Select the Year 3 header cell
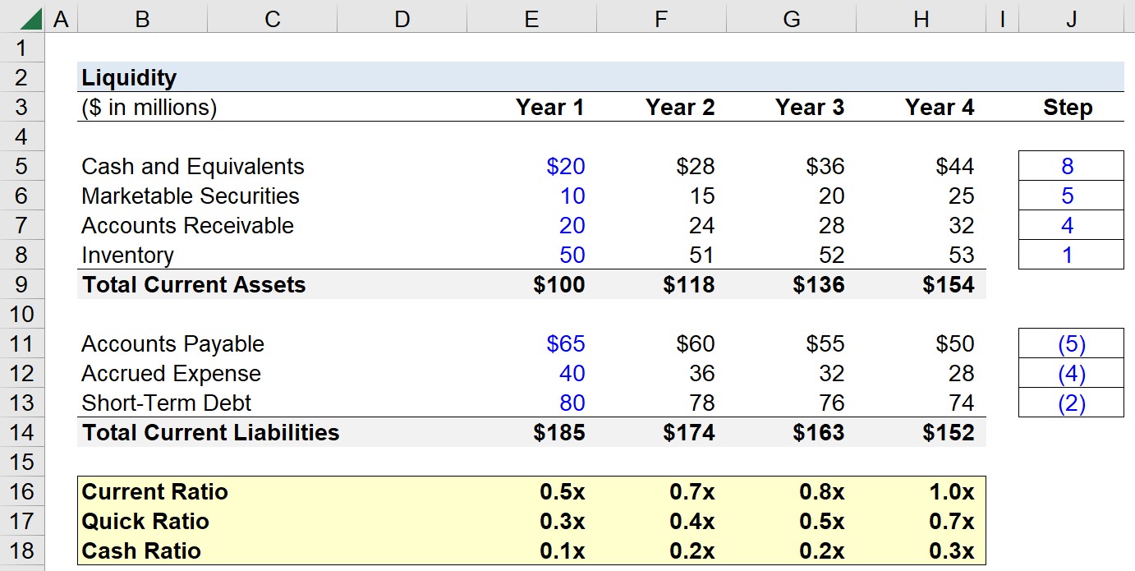 pyautogui.click(x=810, y=108)
